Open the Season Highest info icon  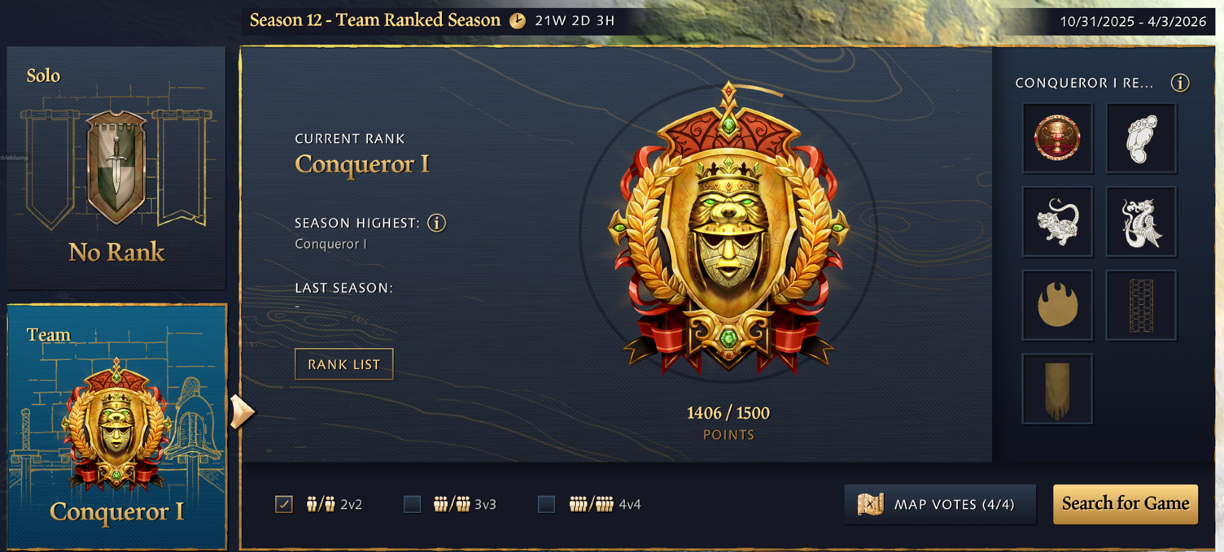pyautogui.click(x=436, y=223)
